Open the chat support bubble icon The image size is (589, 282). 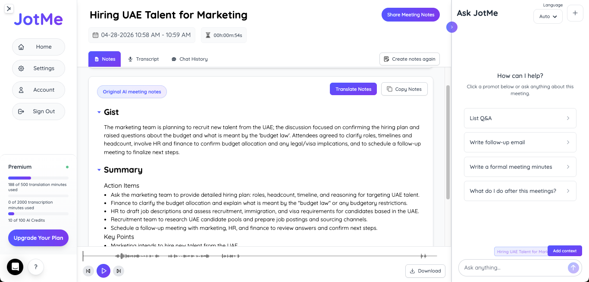coord(15,267)
